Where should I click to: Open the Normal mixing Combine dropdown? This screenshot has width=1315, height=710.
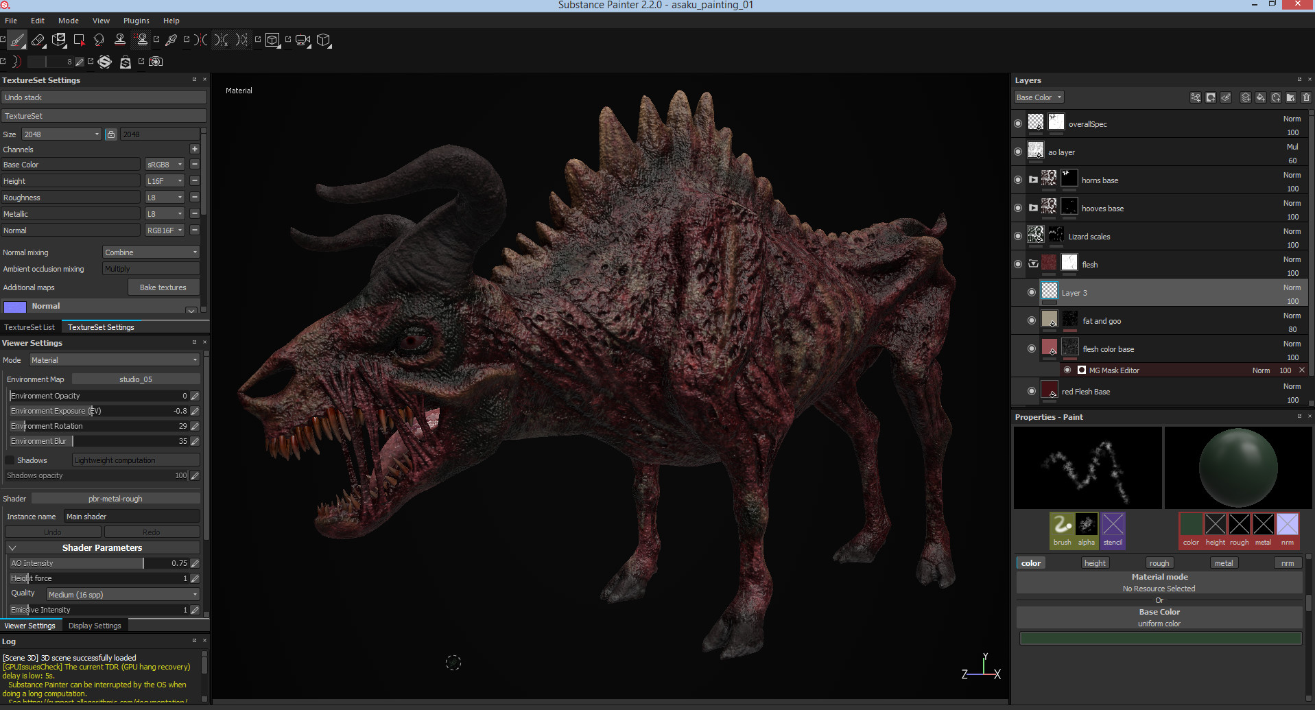coord(151,252)
